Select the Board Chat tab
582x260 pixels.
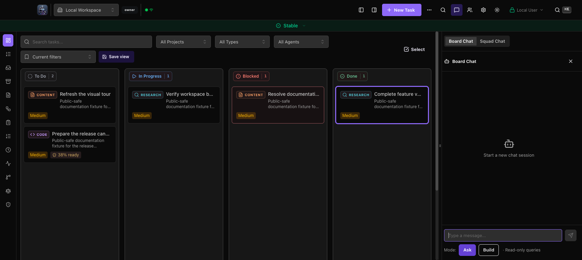461,41
